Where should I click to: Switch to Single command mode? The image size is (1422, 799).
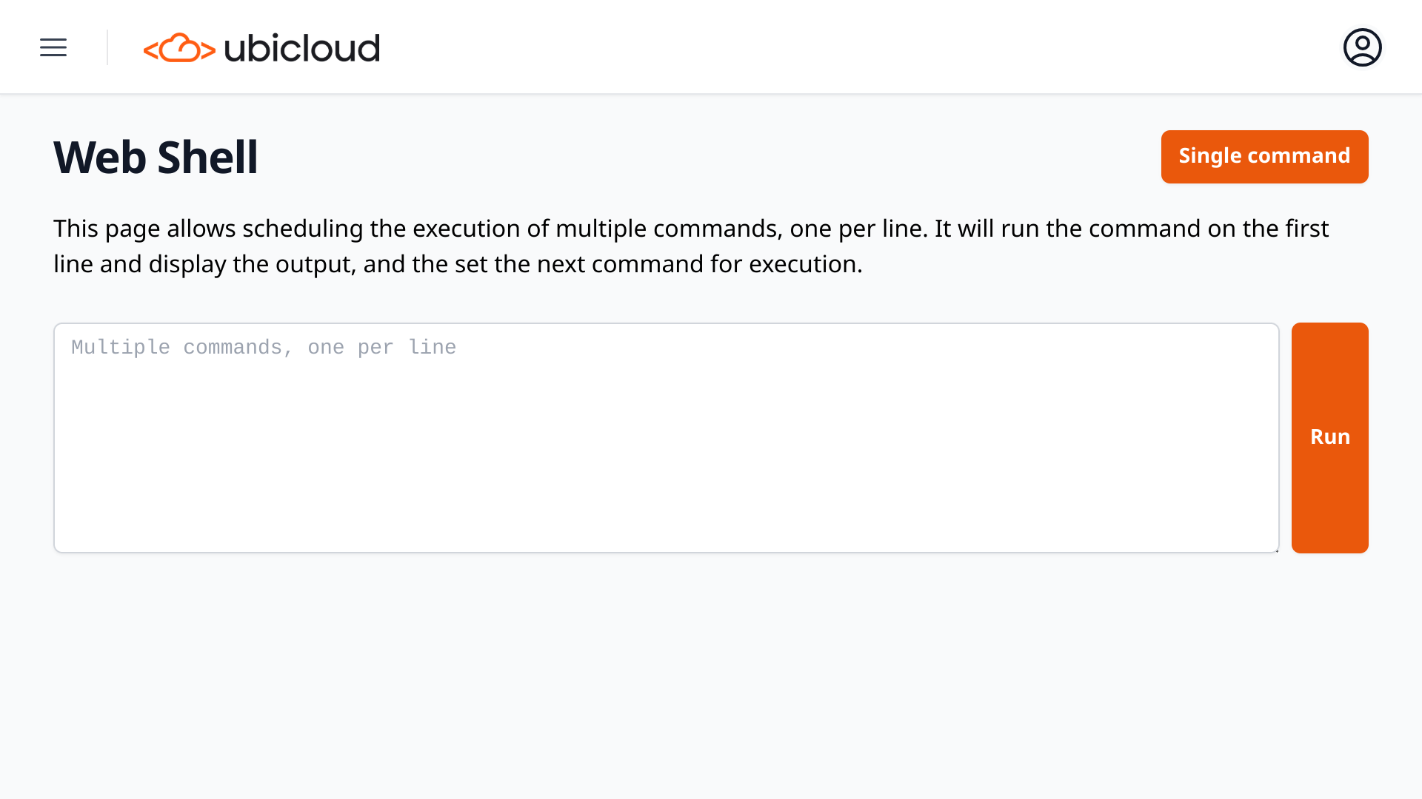[x=1264, y=157]
